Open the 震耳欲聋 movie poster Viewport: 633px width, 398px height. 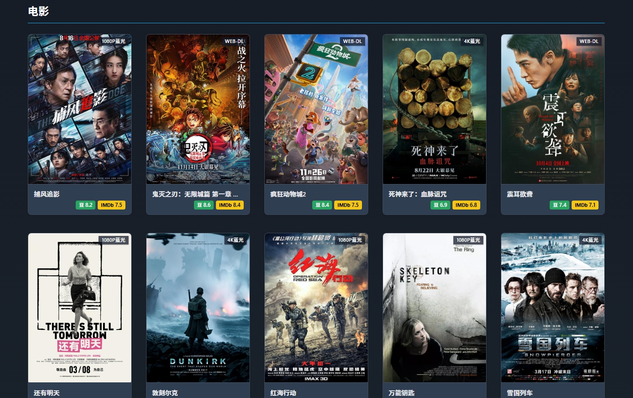coord(553,109)
